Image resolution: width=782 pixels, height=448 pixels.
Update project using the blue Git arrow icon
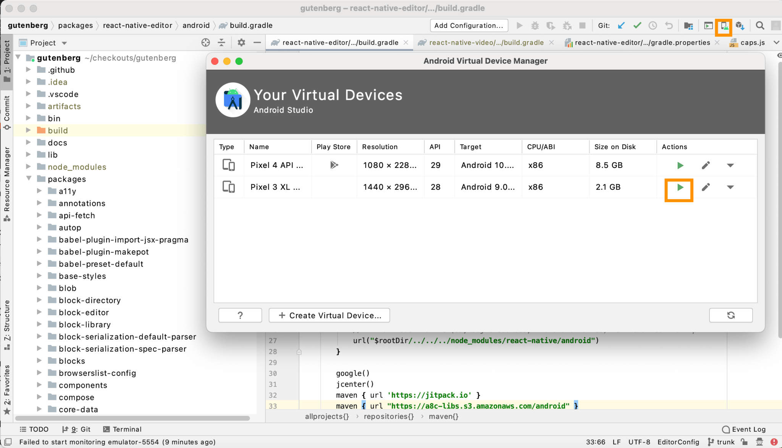622,25
